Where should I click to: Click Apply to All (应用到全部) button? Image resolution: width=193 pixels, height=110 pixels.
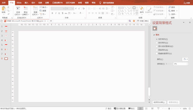(x=159, y=102)
